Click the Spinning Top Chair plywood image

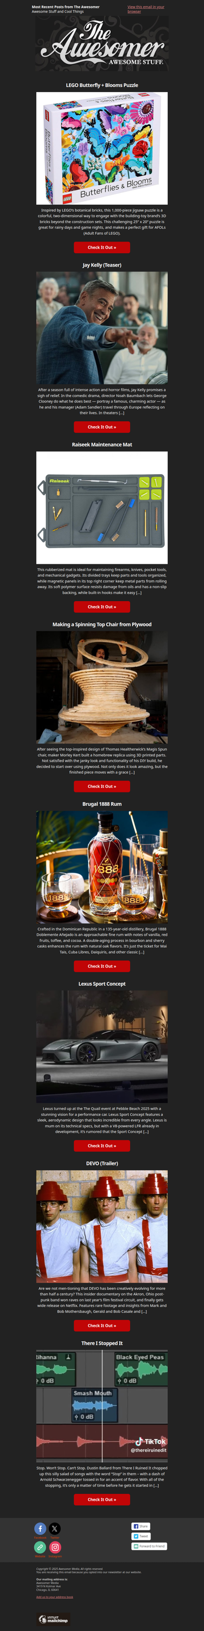tap(101, 688)
